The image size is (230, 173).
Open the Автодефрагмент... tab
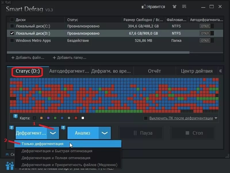tap(70, 71)
